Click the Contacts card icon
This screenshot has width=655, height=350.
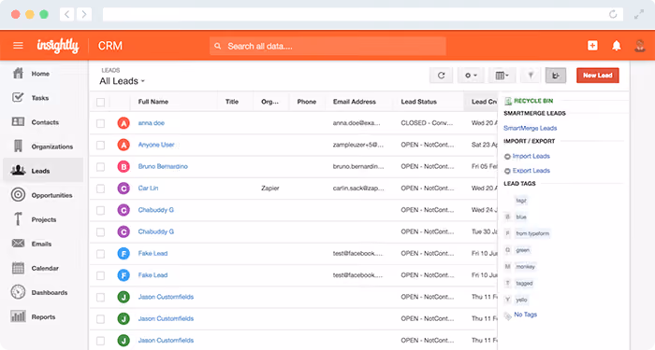click(18, 121)
